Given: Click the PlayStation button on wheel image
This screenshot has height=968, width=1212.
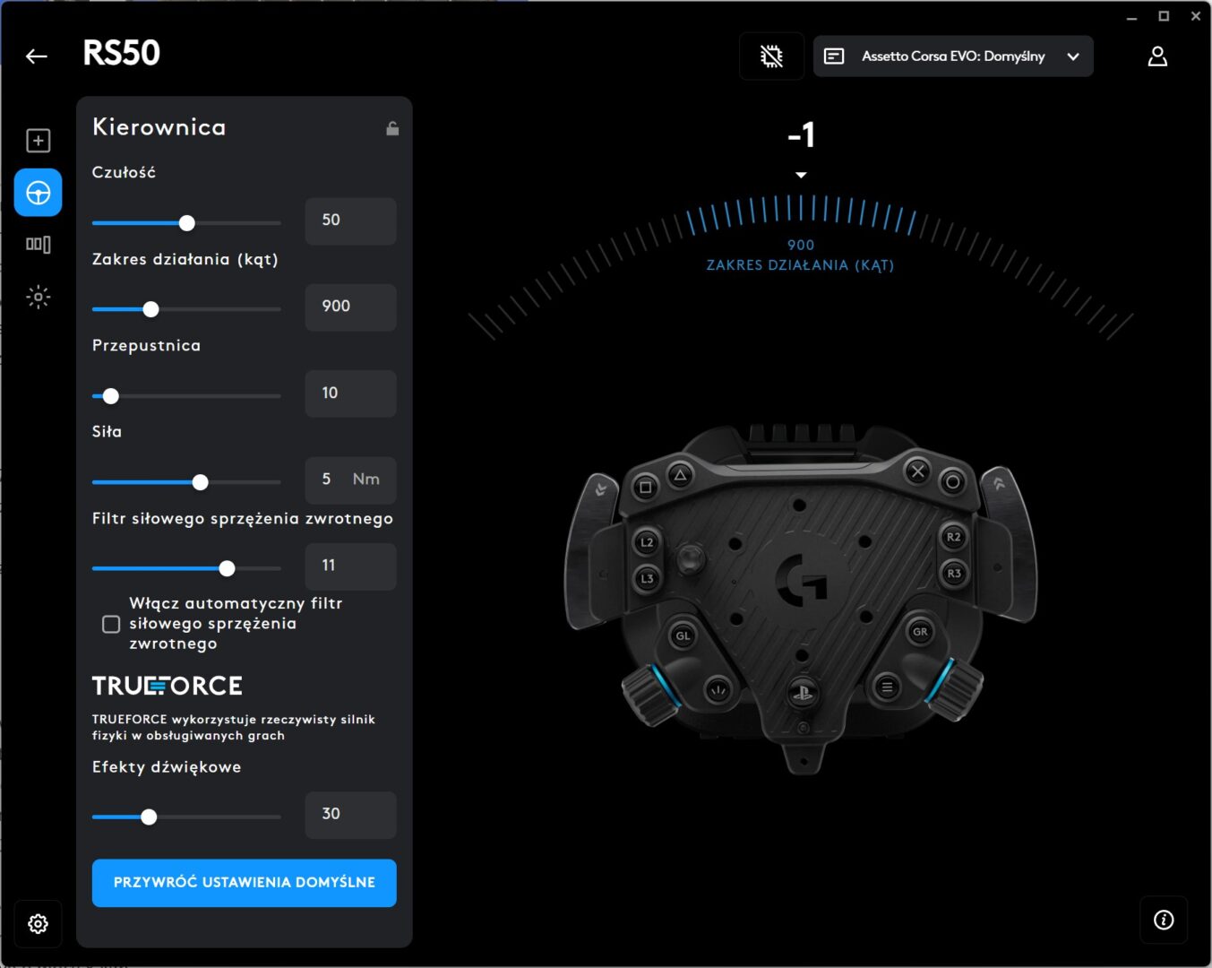Looking at the screenshot, I should pos(803,692).
